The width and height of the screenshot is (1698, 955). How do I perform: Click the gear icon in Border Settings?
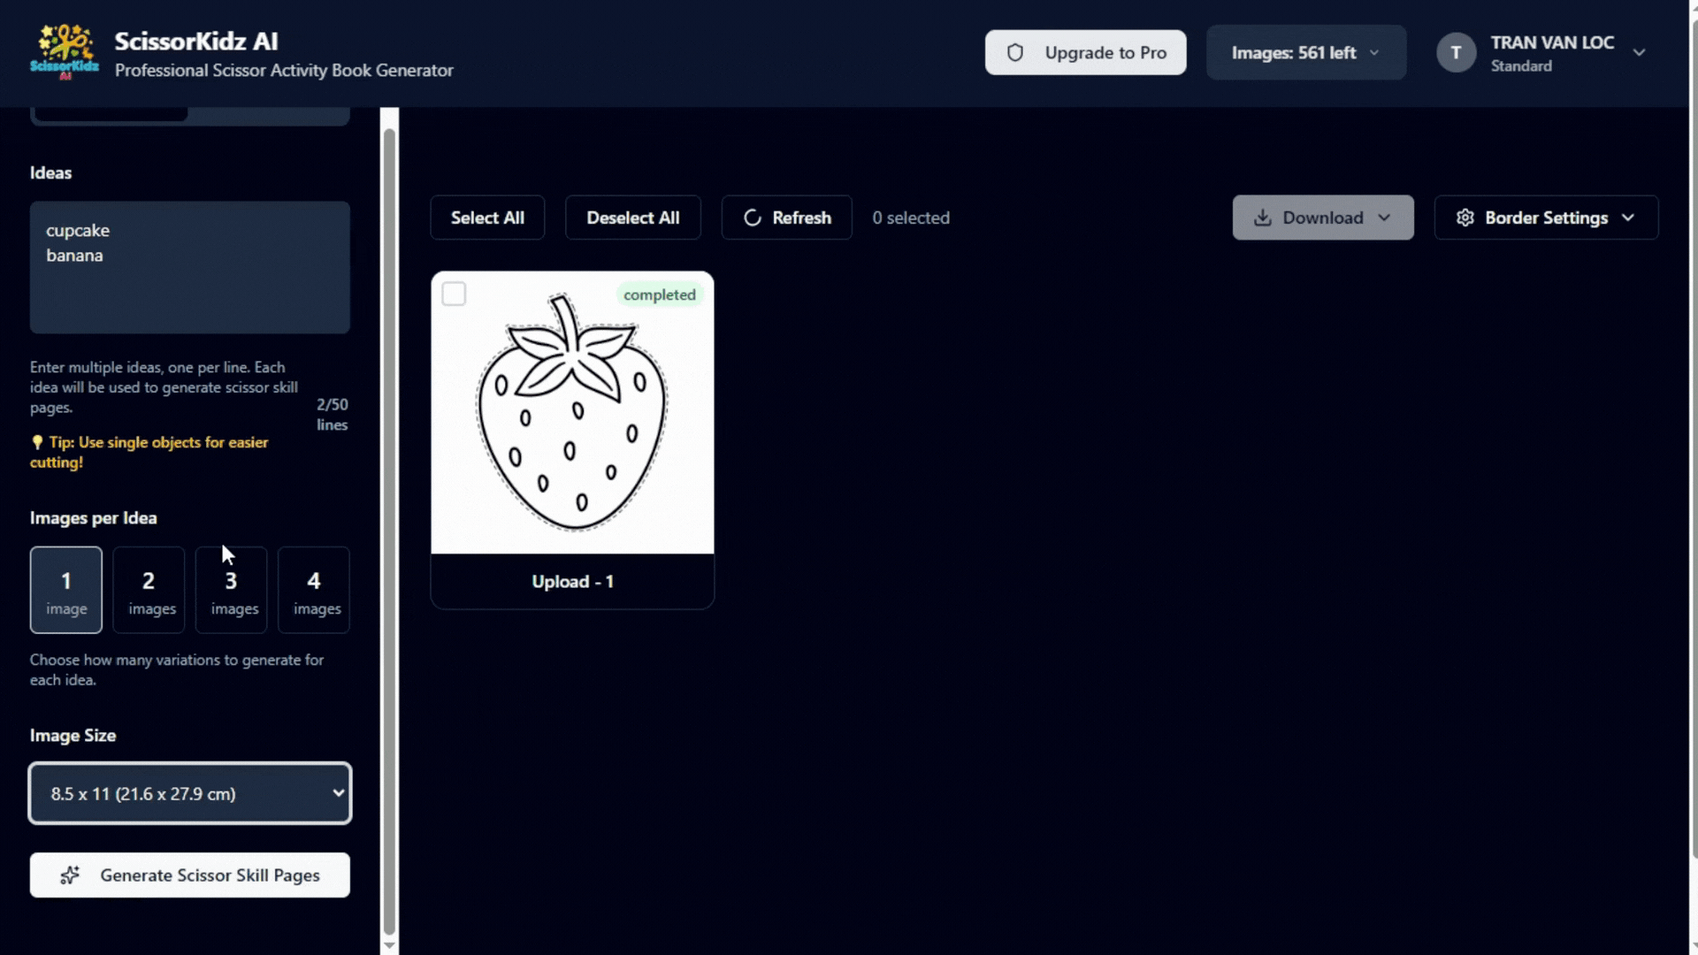[x=1465, y=218]
